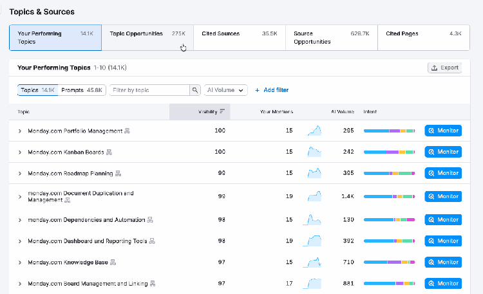Open the Your Performing Topics tab

click(x=55, y=37)
